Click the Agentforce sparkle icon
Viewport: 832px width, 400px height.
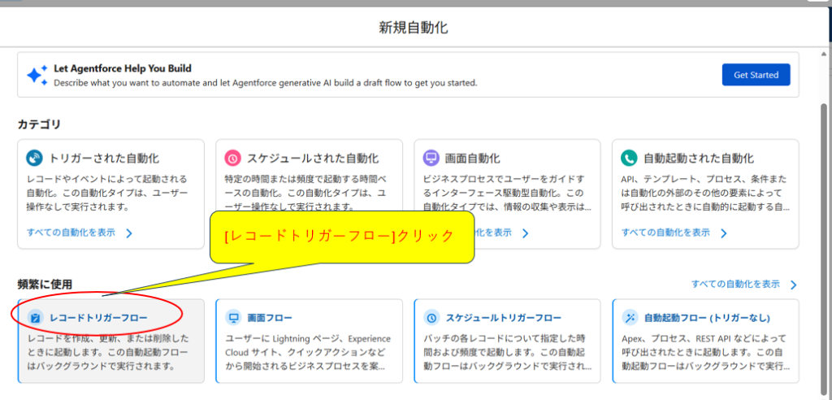37,75
